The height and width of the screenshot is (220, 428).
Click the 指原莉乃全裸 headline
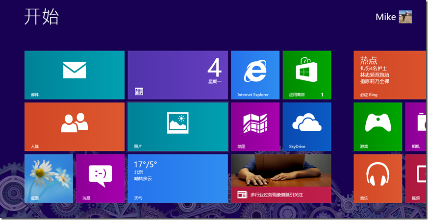pyautogui.click(x=375, y=81)
